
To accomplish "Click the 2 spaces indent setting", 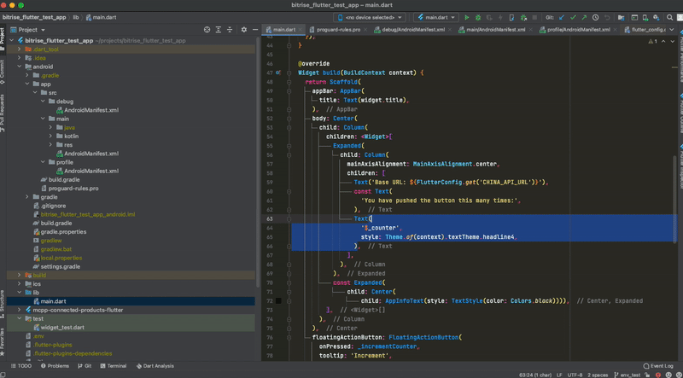I will (x=598, y=375).
